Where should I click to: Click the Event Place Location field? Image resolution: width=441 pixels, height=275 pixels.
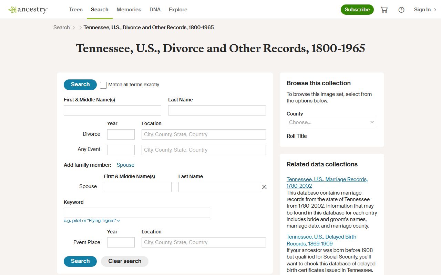point(204,242)
